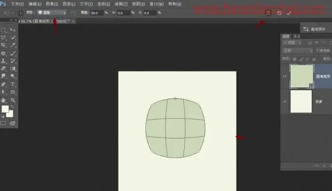The width and height of the screenshot is (332, 191).
Task: Swap foreground and background colors
Action: coord(12,107)
